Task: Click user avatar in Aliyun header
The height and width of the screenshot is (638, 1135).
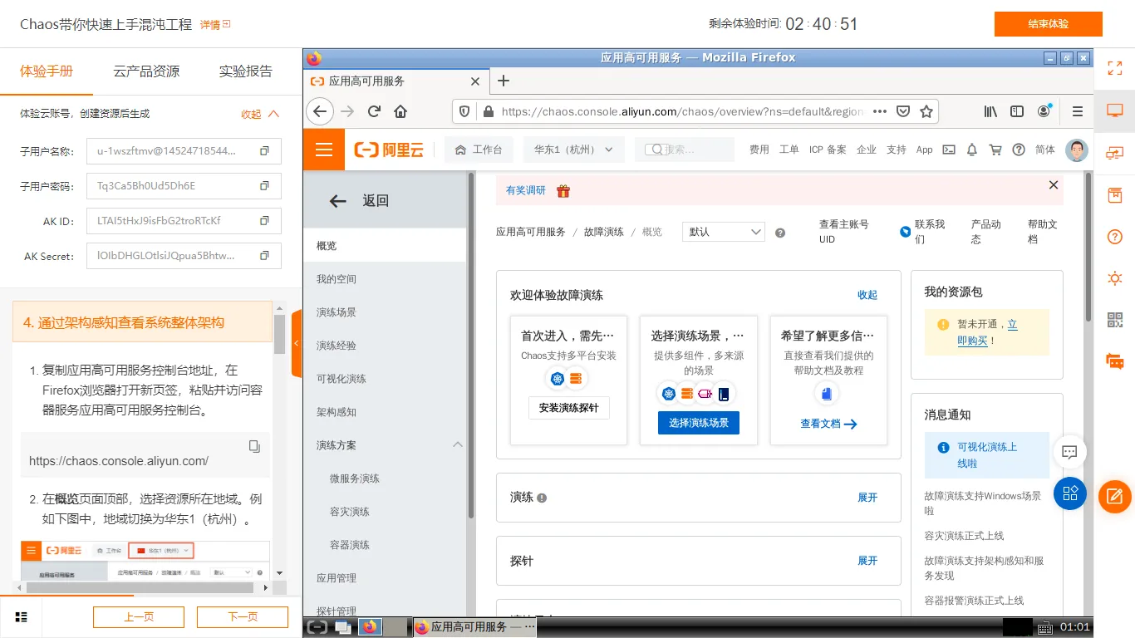Action: click(1077, 150)
